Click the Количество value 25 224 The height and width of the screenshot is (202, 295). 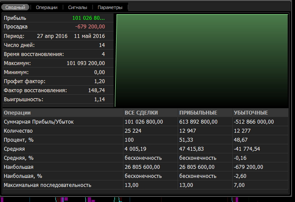pyautogui.click(x=134, y=131)
